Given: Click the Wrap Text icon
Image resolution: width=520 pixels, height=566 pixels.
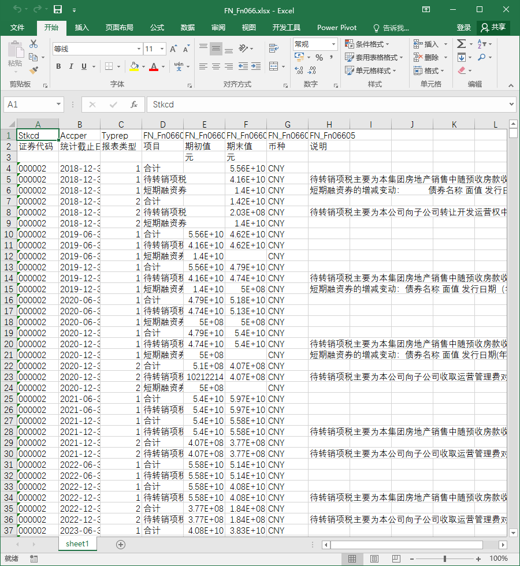Looking at the screenshot, I should click(274, 48).
